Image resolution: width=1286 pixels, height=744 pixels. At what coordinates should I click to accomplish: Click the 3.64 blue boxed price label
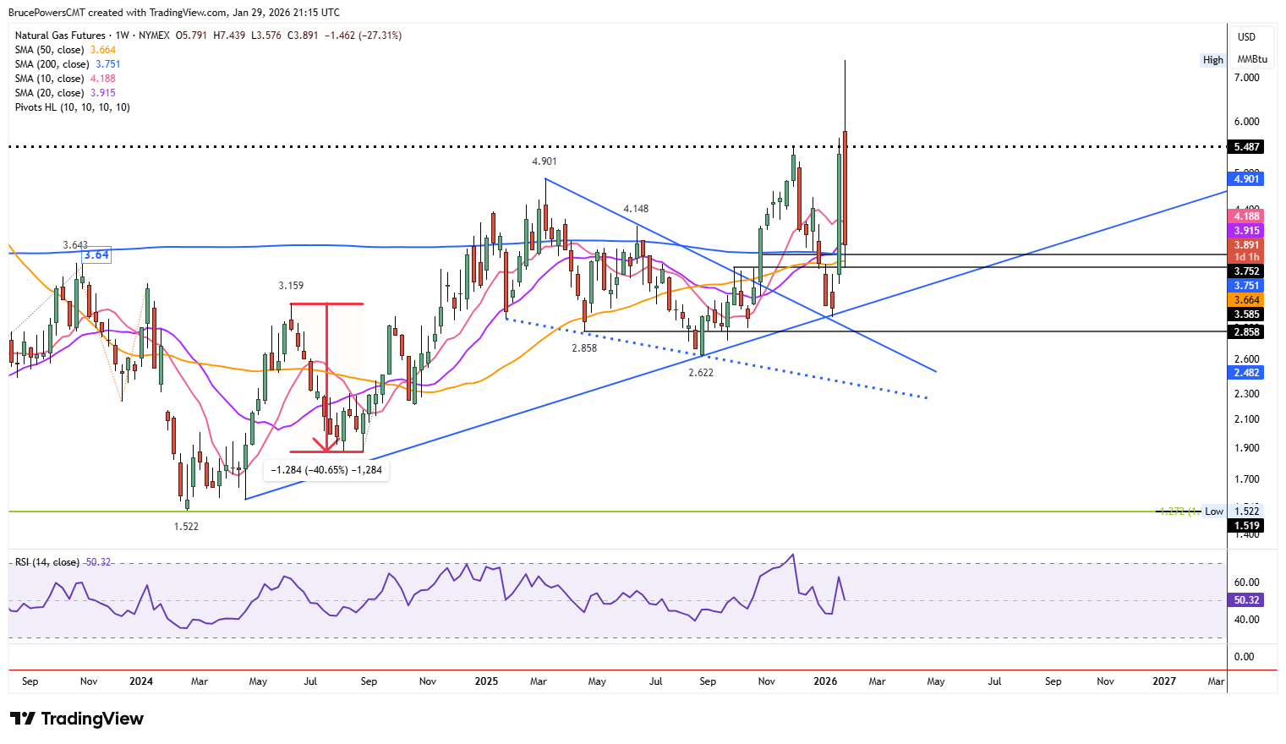coord(96,255)
